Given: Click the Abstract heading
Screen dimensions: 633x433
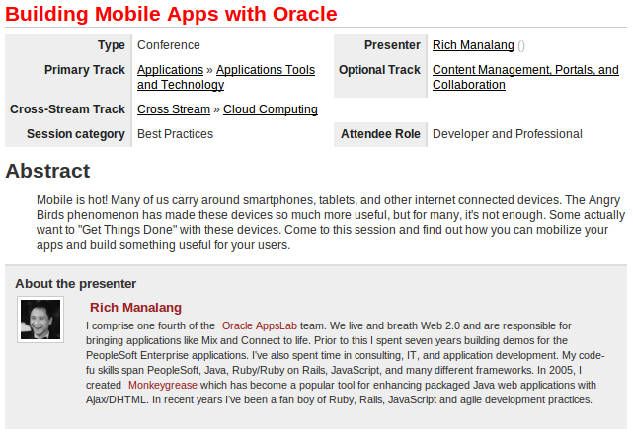Looking at the screenshot, I should [47, 171].
